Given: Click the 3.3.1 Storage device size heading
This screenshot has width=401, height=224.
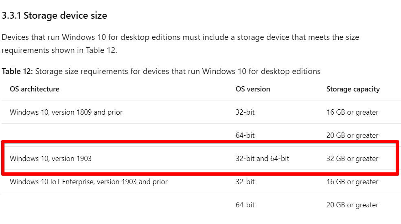Looking at the screenshot, I should click(x=54, y=15).
